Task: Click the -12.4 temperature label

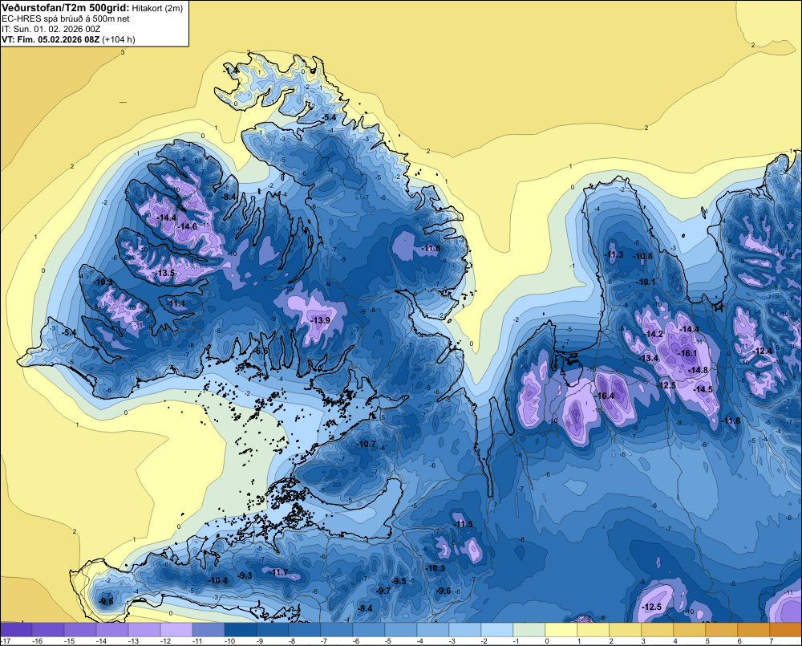Action: coord(764,351)
